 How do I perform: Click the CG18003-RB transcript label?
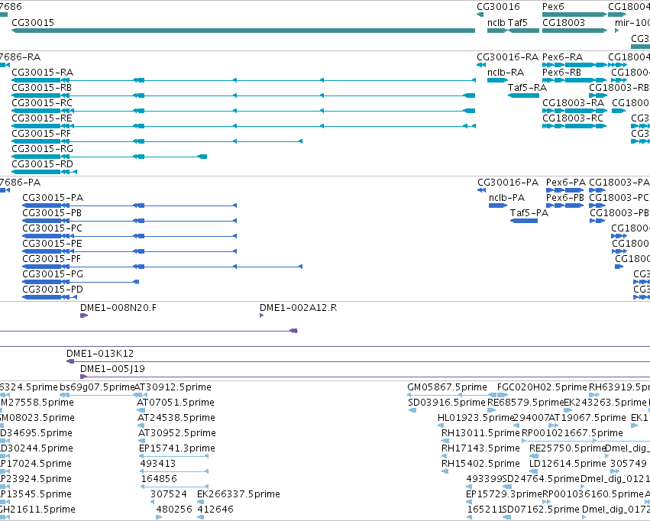coord(619,88)
